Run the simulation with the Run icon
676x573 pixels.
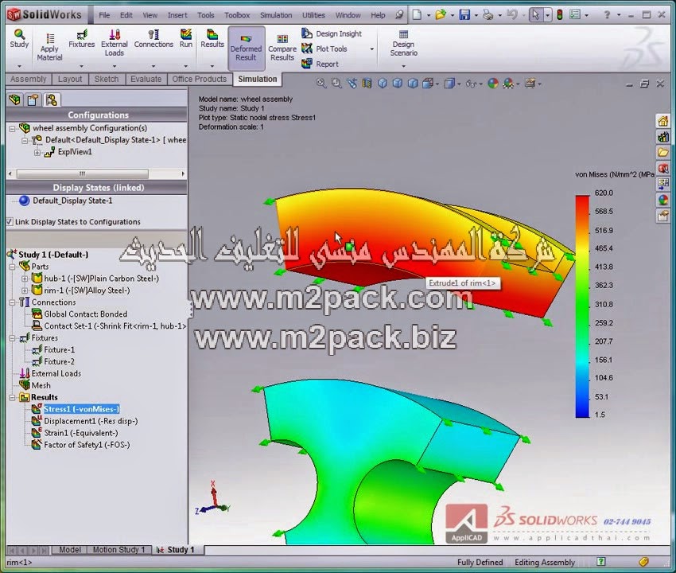pyautogui.click(x=186, y=38)
